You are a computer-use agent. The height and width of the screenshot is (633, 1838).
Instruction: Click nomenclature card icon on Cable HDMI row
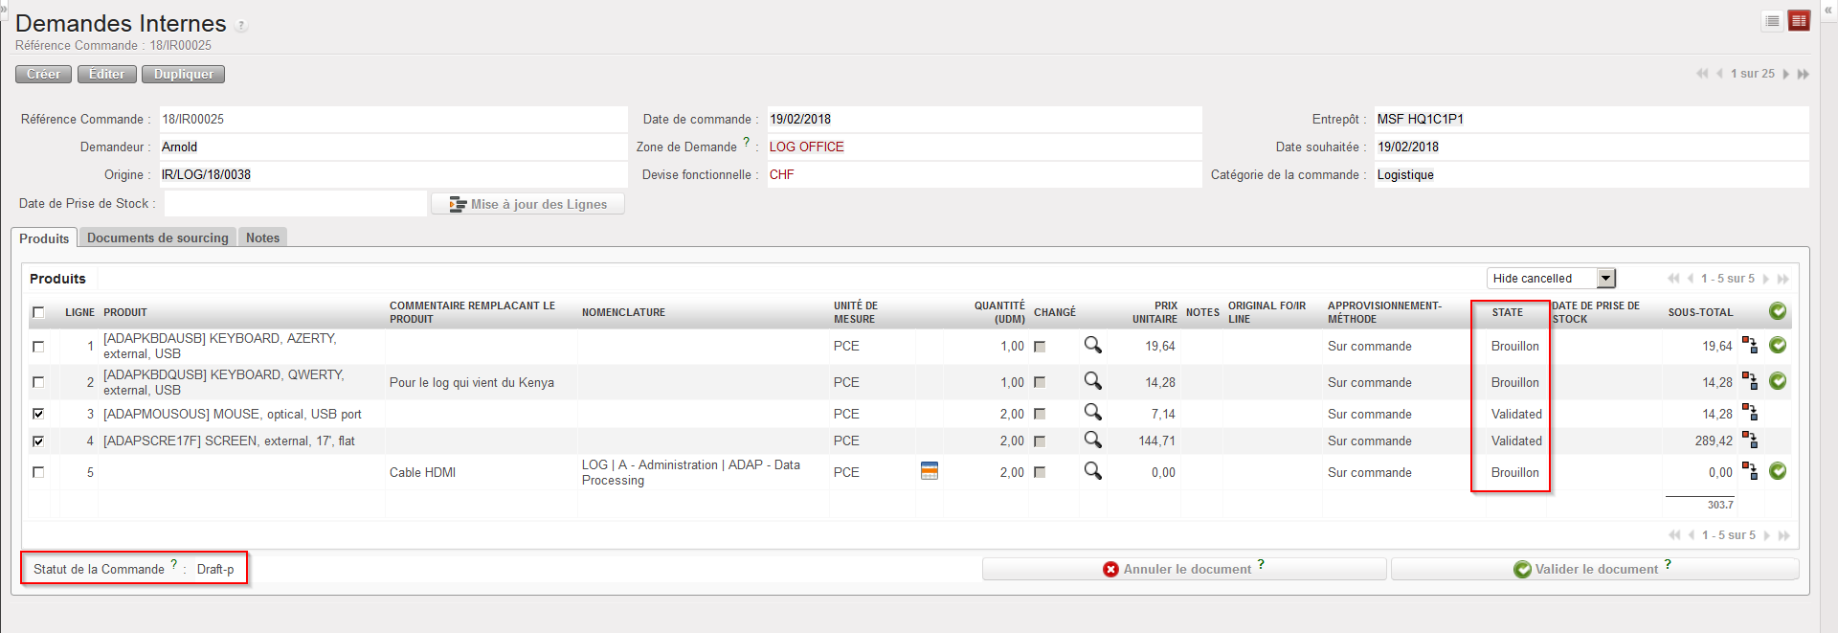click(929, 471)
